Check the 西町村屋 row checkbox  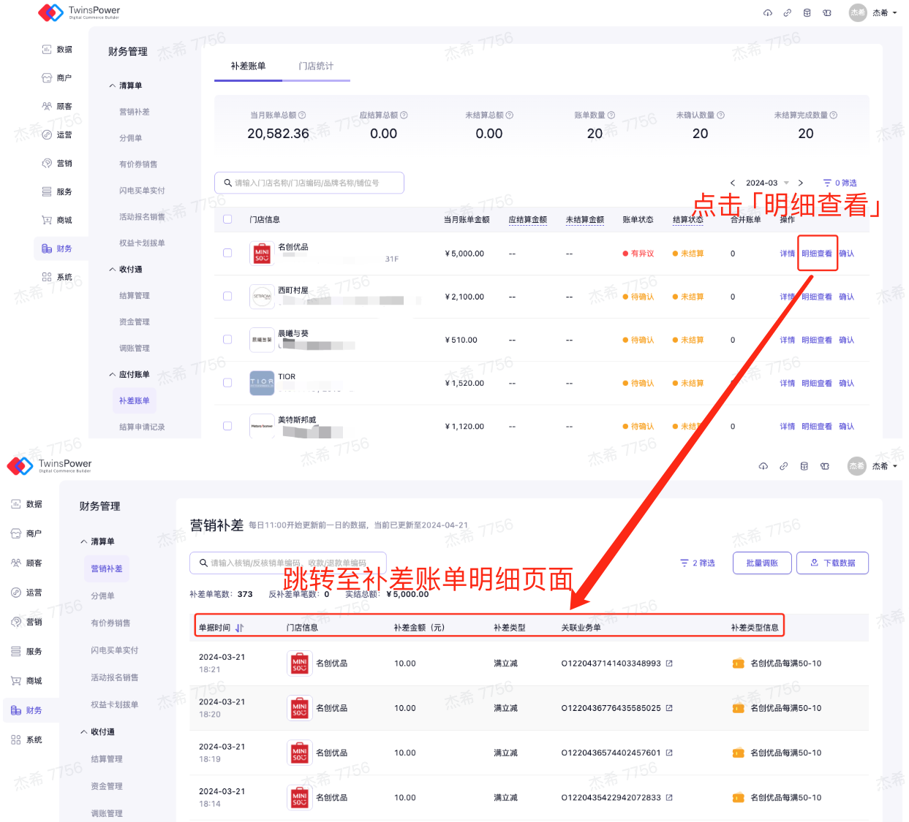coord(227,297)
